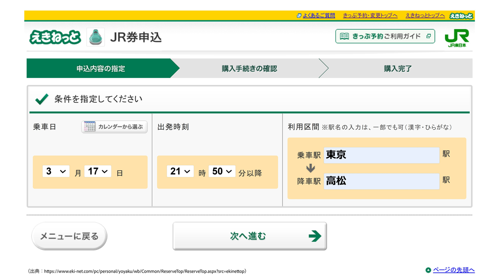Open the minute dropdown showing 50

pyautogui.click(x=222, y=171)
